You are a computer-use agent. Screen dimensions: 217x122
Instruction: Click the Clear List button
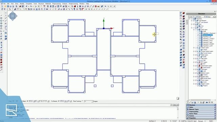(x=176, y=105)
